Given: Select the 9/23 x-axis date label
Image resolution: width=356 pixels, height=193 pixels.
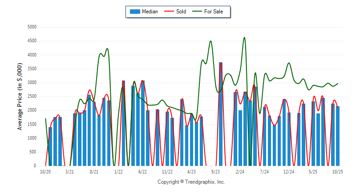Looking at the screenshot, I should point(216,172).
